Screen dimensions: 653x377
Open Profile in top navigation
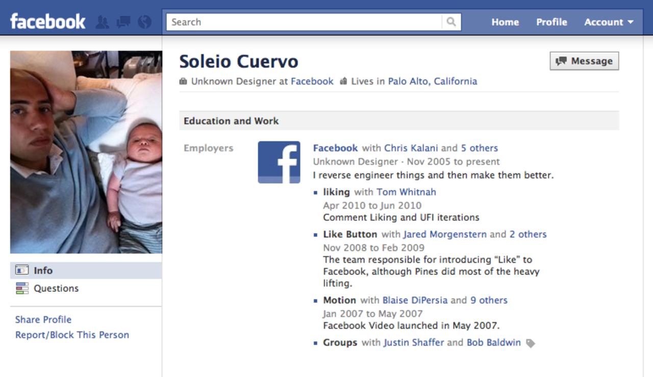(x=551, y=22)
